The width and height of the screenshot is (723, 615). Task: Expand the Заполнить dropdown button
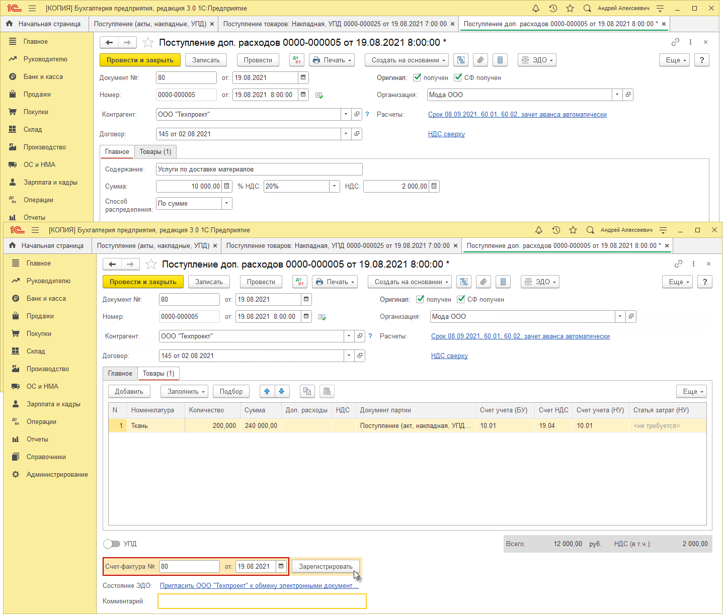(x=184, y=391)
